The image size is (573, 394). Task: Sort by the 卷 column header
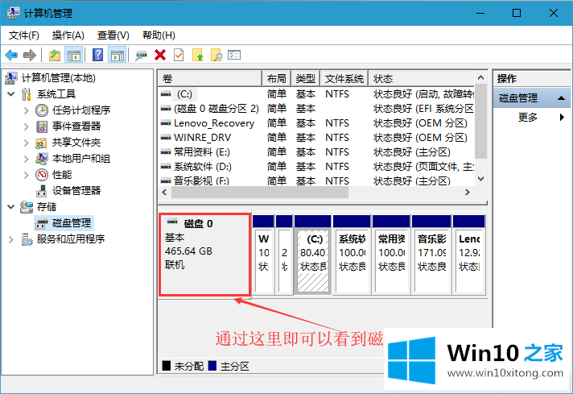click(210, 79)
